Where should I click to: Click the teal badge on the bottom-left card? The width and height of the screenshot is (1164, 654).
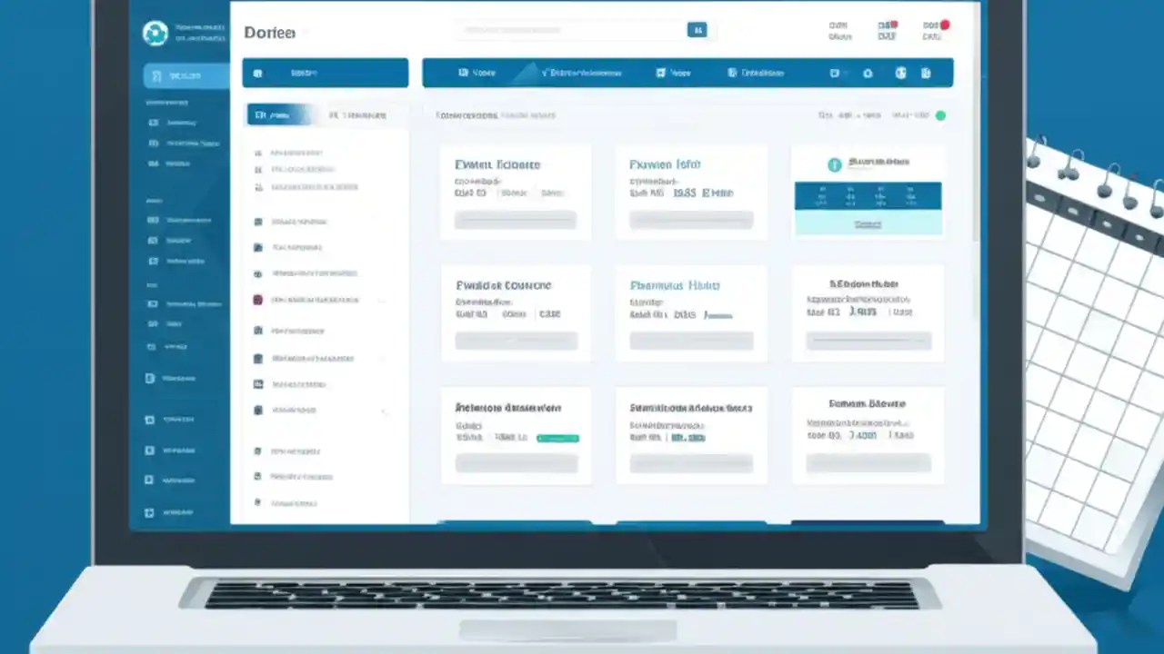(557, 438)
